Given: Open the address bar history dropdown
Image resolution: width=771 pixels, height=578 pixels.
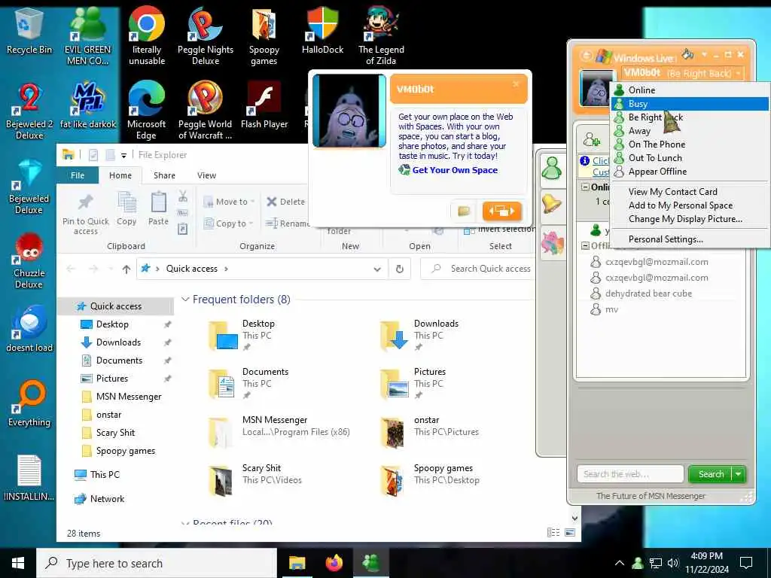Looking at the screenshot, I should coord(377,269).
